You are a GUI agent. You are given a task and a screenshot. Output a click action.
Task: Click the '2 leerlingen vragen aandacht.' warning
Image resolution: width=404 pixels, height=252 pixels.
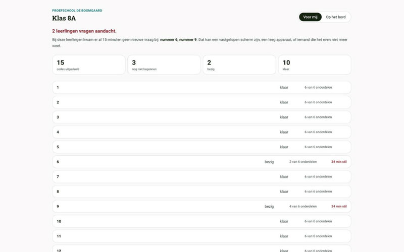[x=84, y=31]
